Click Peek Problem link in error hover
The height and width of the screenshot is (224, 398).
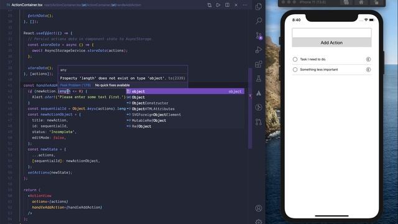click(x=75, y=85)
